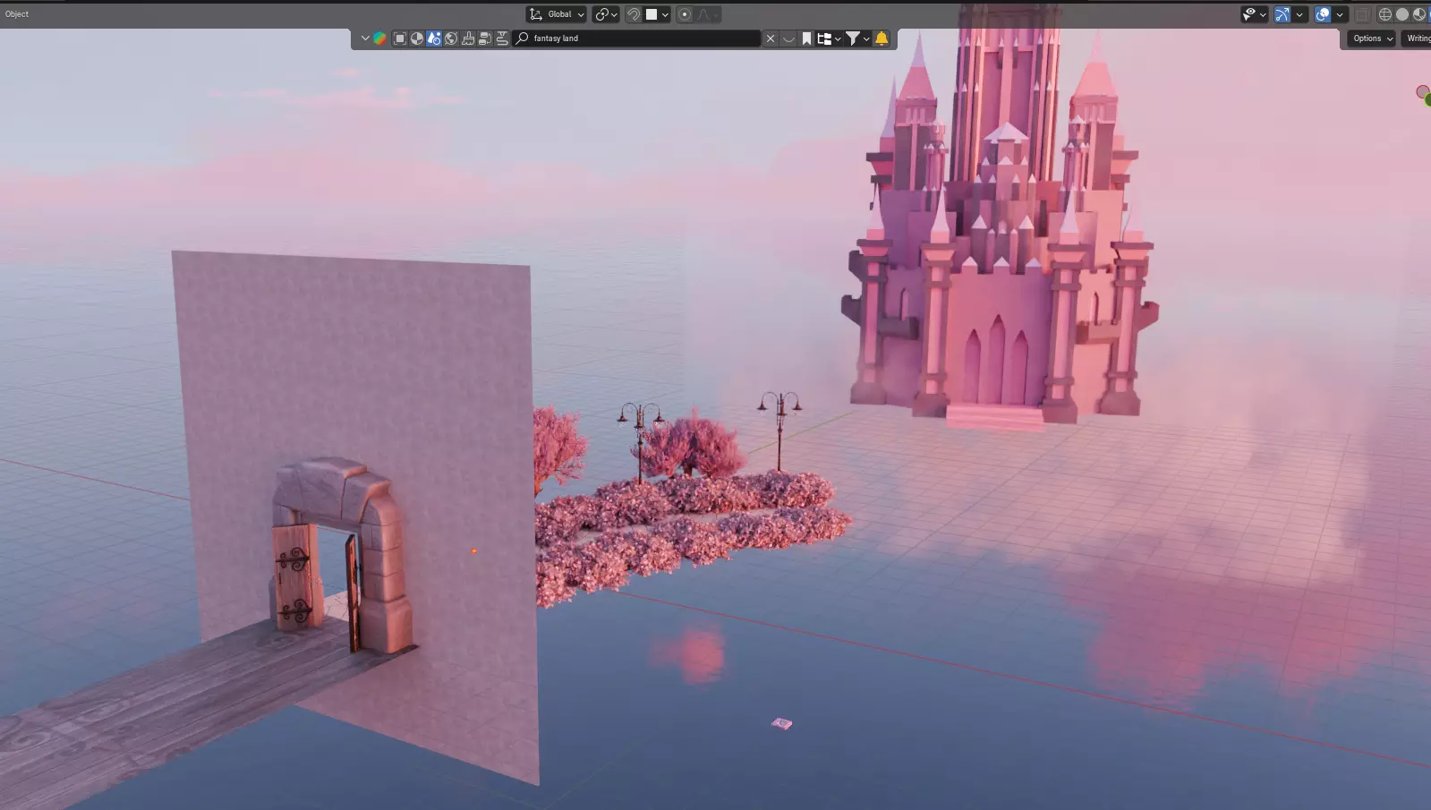Viewport: 1431px width, 810px height.
Task: Open the pivot point dropdown
Action: [607, 14]
